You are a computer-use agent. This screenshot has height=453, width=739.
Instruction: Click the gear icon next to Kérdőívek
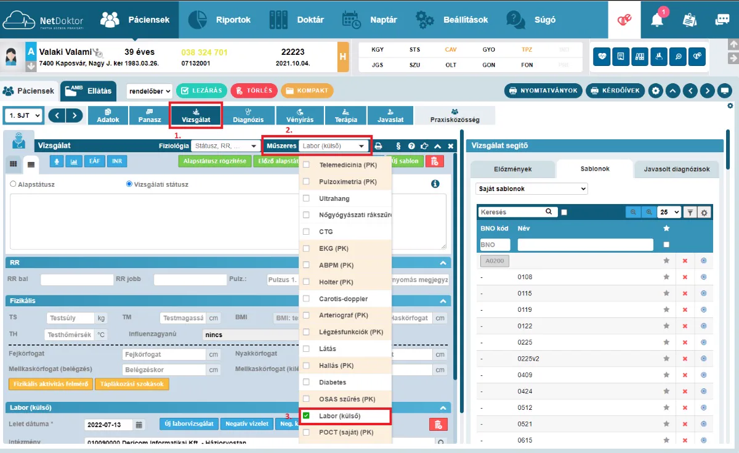coord(656,91)
